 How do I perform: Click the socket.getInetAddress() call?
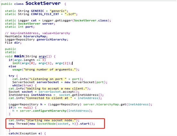point(80,95)
